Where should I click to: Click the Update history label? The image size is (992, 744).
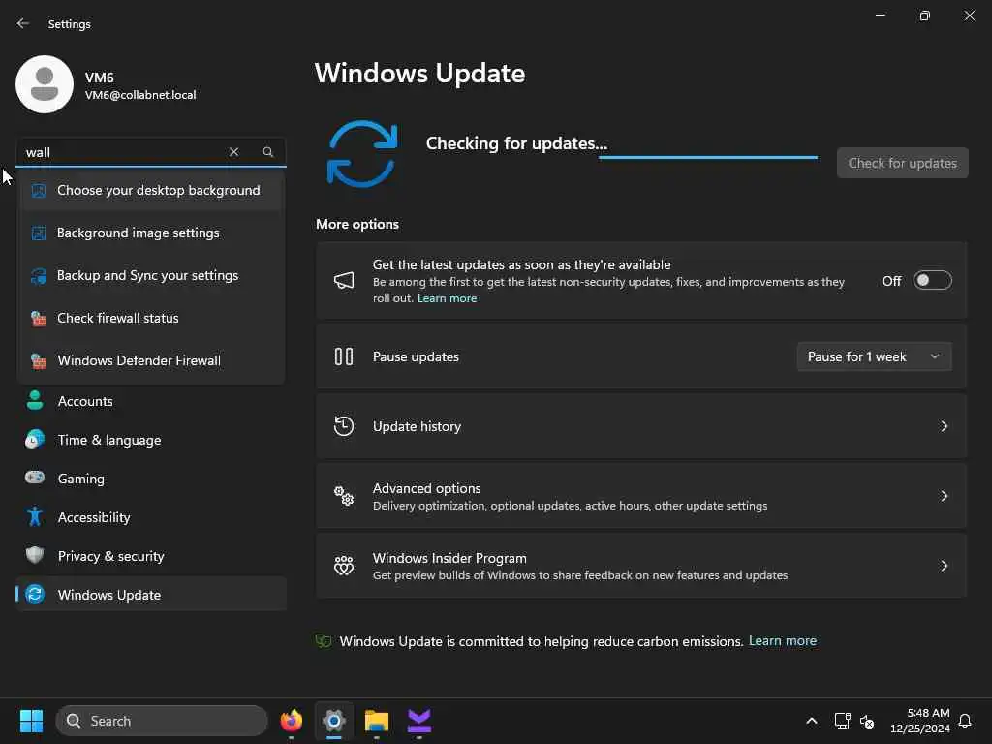(417, 426)
